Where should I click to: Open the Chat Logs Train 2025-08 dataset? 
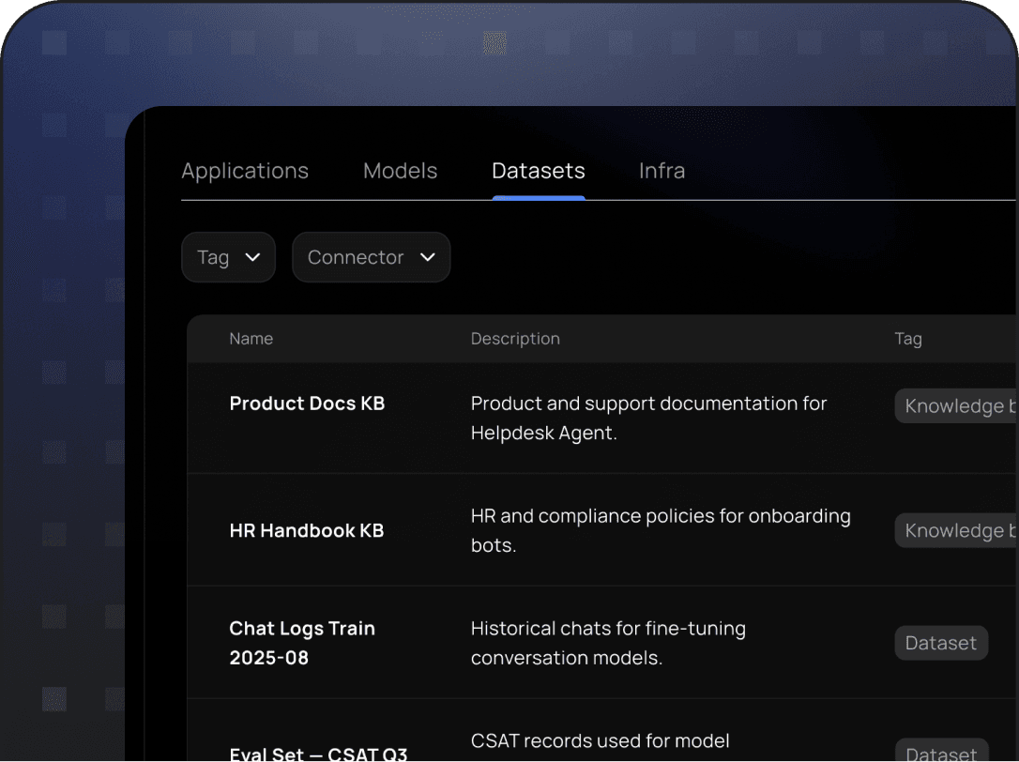tap(302, 643)
